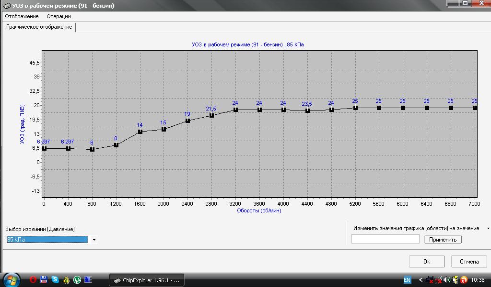Open the disconnected network tray icon

430,280
